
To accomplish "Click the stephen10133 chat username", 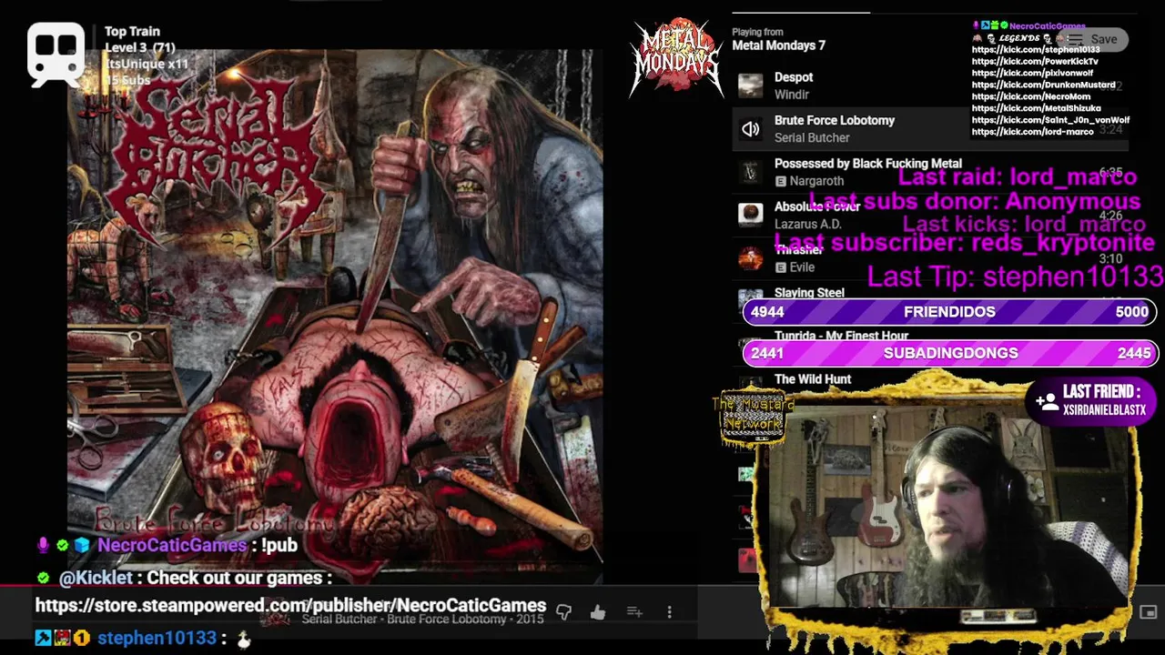I will (x=157, y=639).
